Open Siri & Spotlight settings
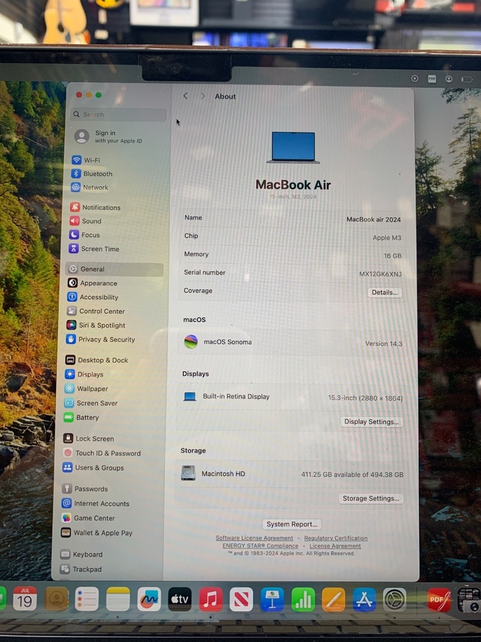 (96, 325)
